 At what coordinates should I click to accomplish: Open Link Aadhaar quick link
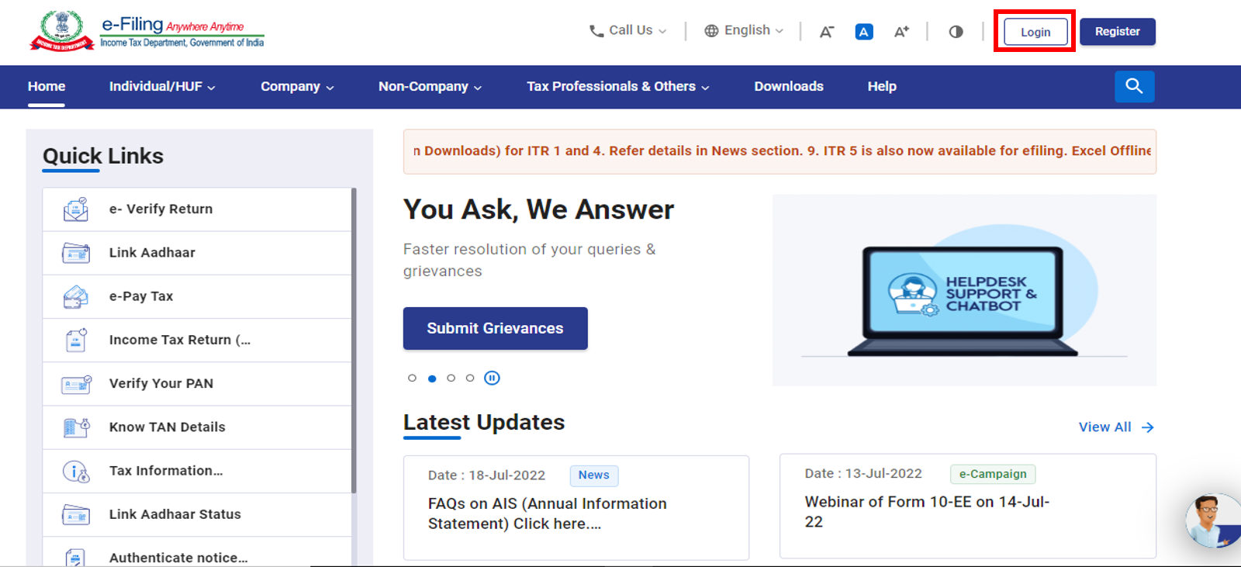tap(197, 253)
